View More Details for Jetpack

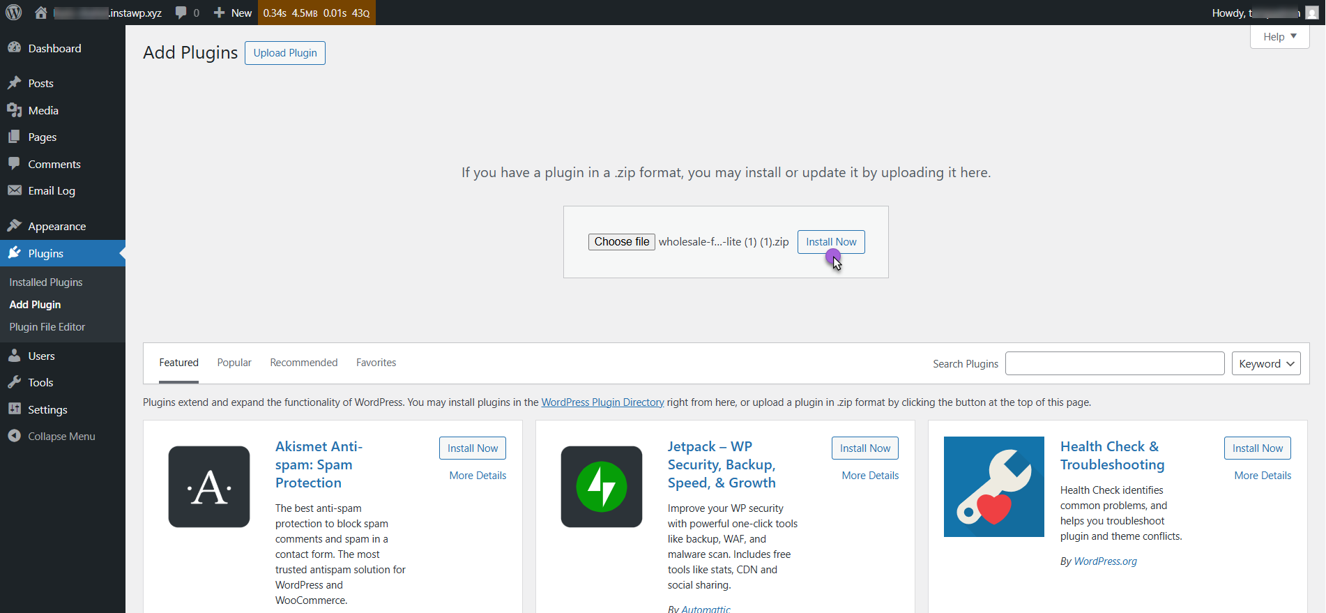(870, 476)
